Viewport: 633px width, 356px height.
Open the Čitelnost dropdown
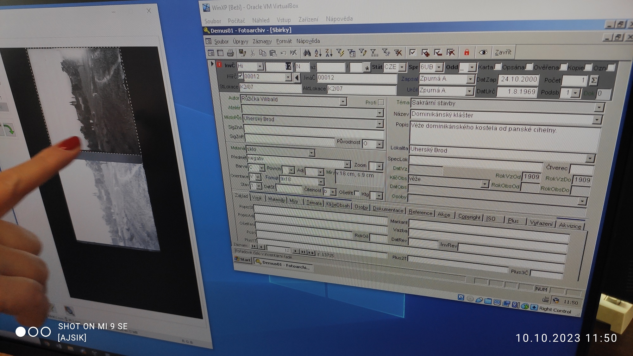[x=333, y=192]
